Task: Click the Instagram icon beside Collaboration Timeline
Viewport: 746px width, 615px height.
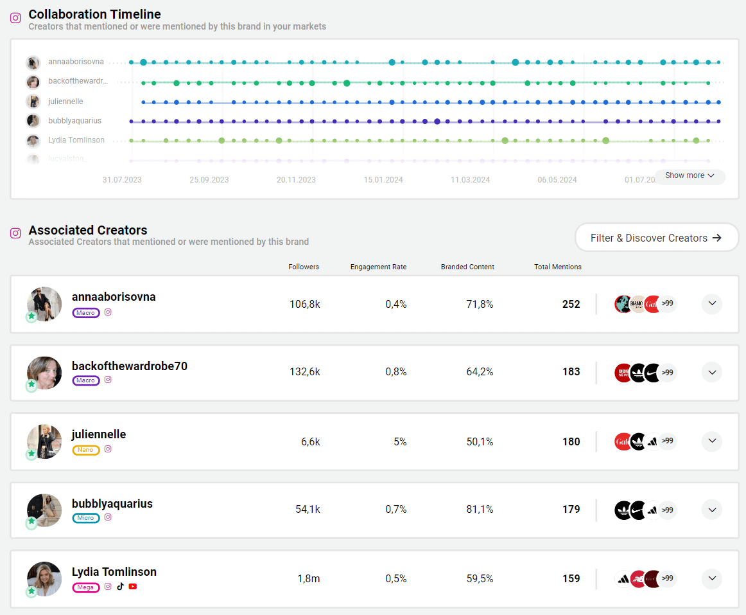Action: click(16, 18)
